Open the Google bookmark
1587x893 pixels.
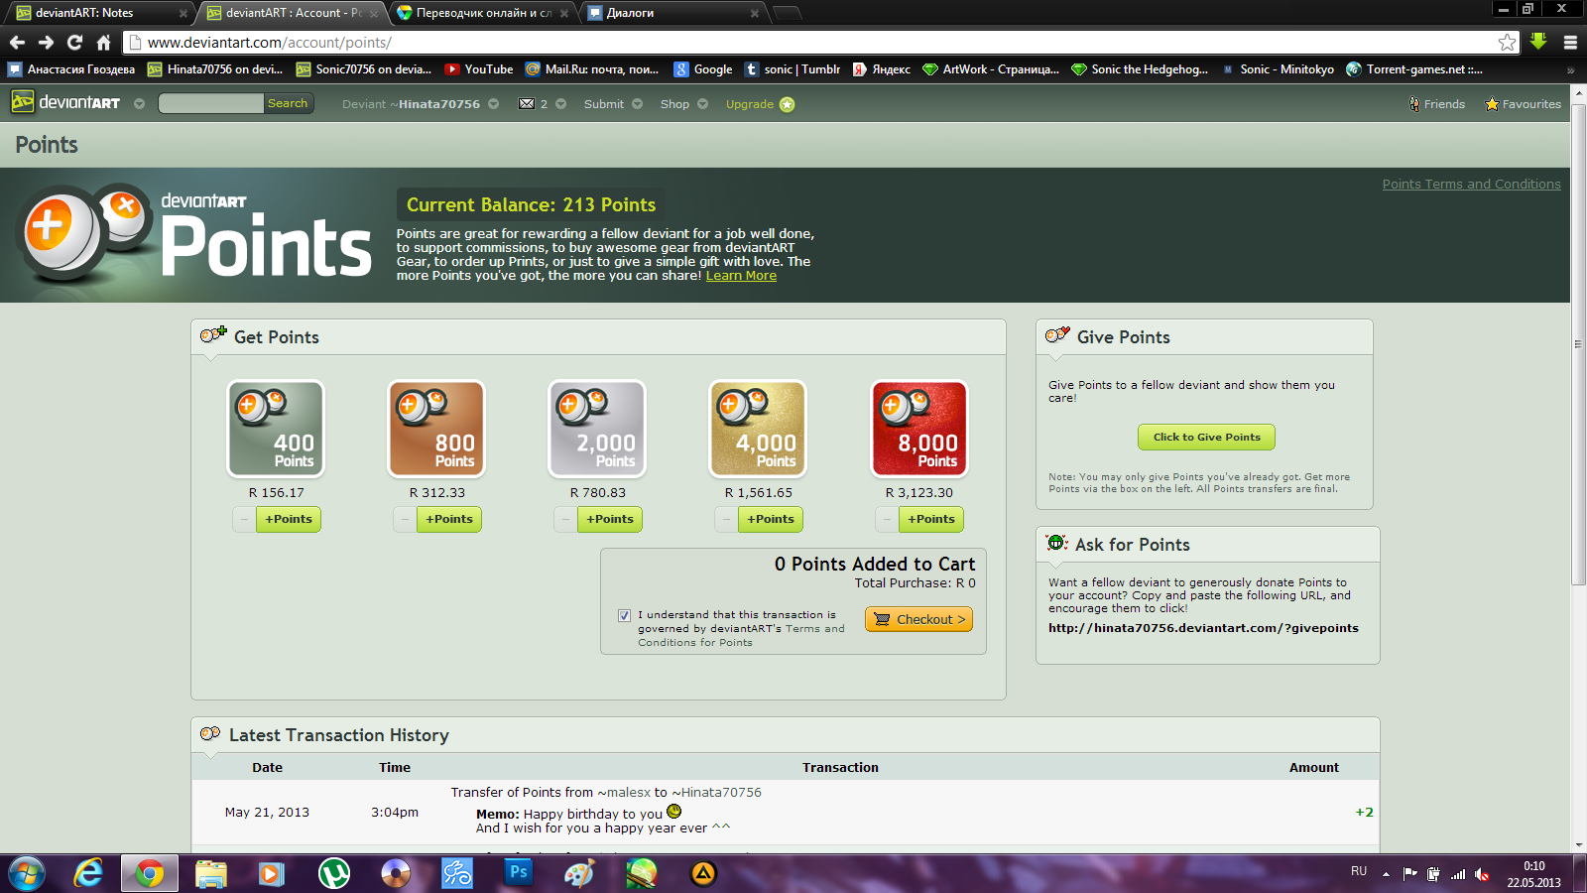tap(703, 69)
